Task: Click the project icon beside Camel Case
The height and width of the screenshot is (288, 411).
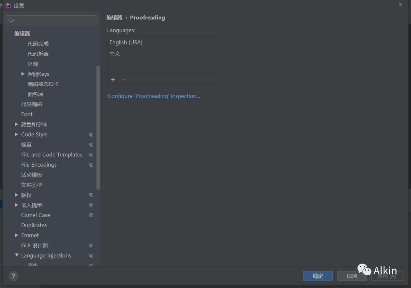Action: [x=91, y=215]
